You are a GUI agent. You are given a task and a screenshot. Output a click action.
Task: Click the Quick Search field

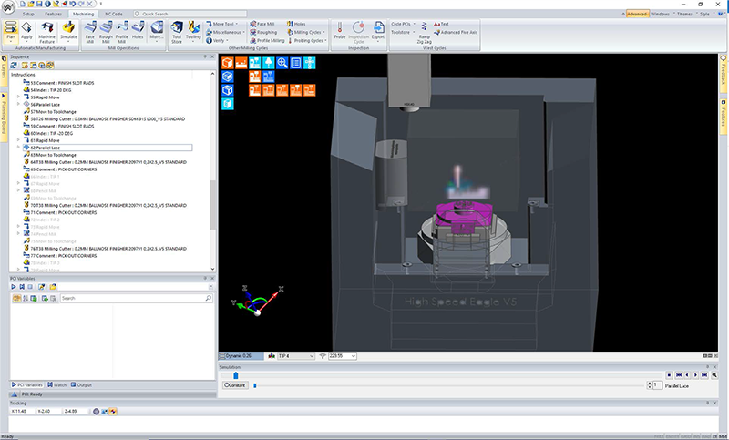pos(190,14)
